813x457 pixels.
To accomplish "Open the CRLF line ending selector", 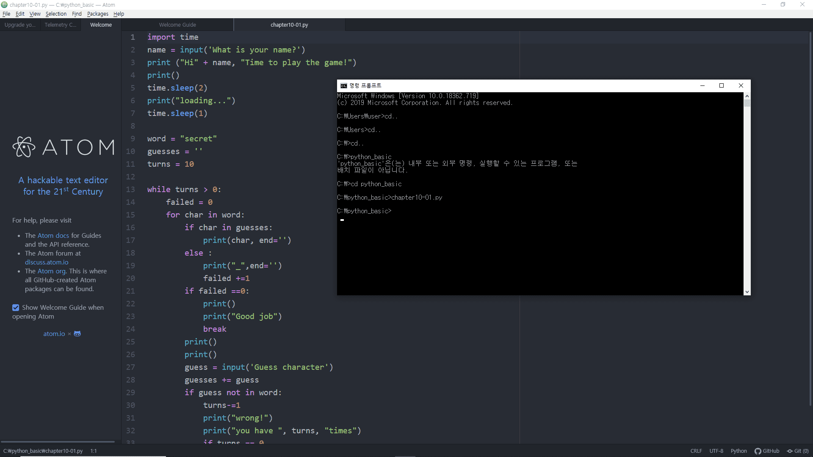I will [696, 451].
